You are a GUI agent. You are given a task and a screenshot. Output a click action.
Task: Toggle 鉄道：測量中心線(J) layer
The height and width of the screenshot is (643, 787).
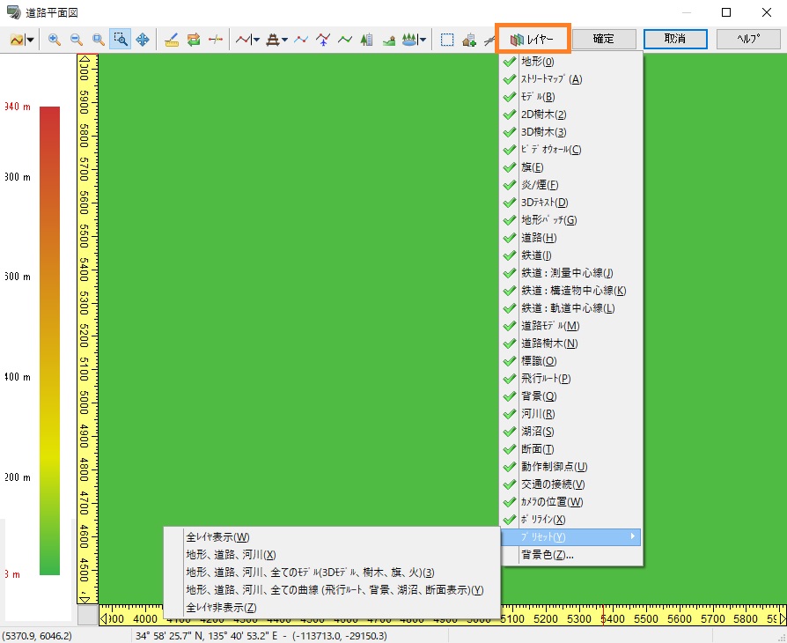571,273
